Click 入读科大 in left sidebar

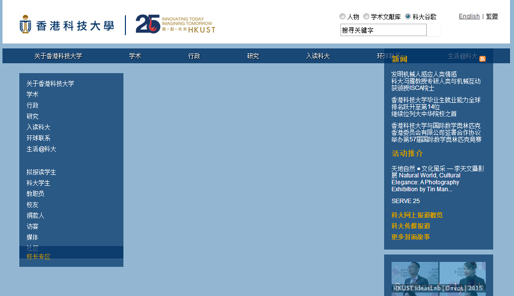pyautogui.click(x=38, y=127)
